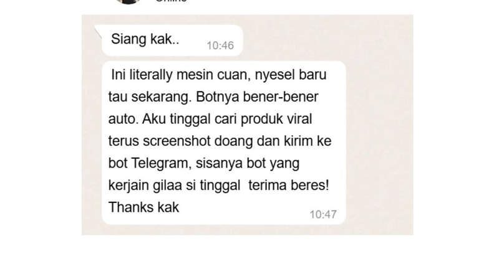Click the 10:46 timestamp

pyautogui.click(x=220, y=45)
